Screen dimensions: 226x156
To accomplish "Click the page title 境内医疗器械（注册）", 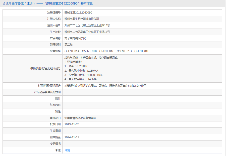I will 20,4.
